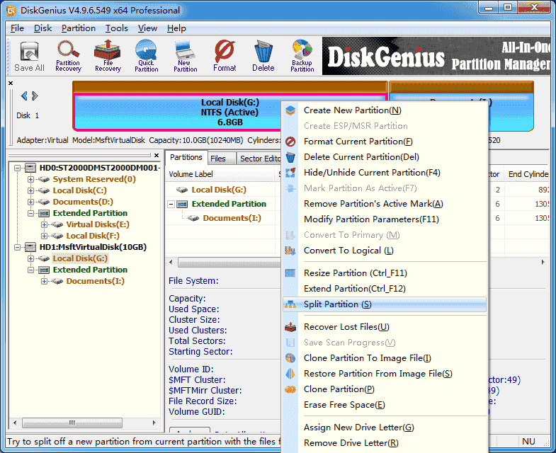
Task: Open the Tools menu
Action: (116, 28)
